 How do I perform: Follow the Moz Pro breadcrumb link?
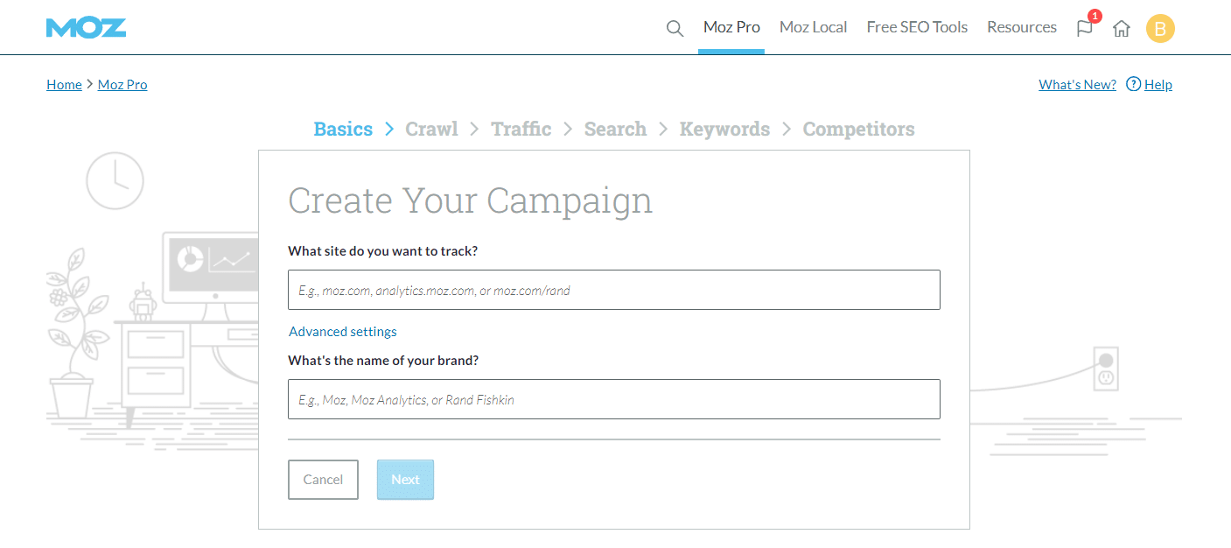coord(122,84)
